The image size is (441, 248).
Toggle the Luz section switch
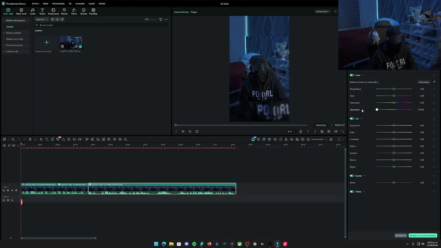tap(352, 118)
